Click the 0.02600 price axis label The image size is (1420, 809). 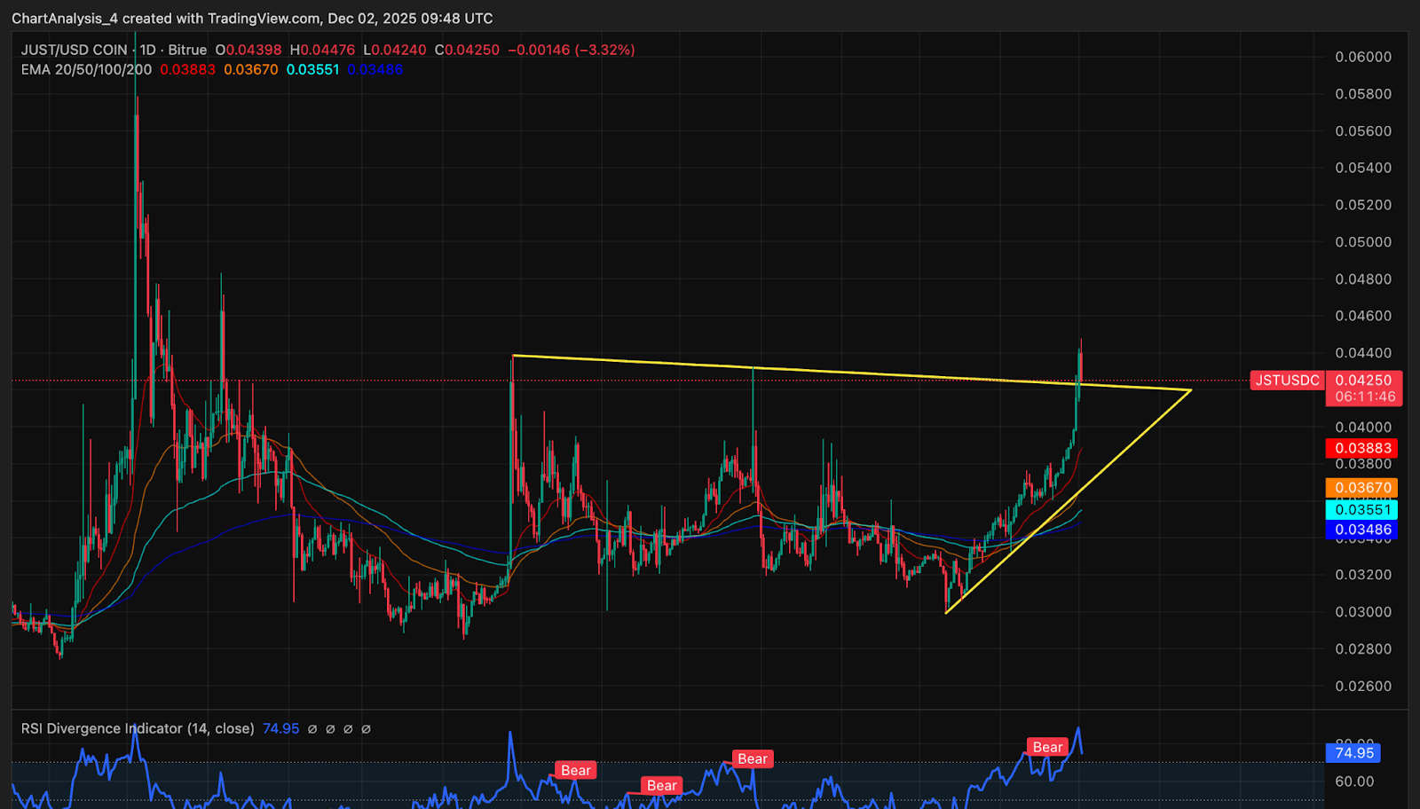point(1363,687)
